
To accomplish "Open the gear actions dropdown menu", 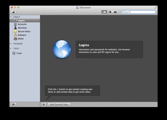I will (14, 104).
